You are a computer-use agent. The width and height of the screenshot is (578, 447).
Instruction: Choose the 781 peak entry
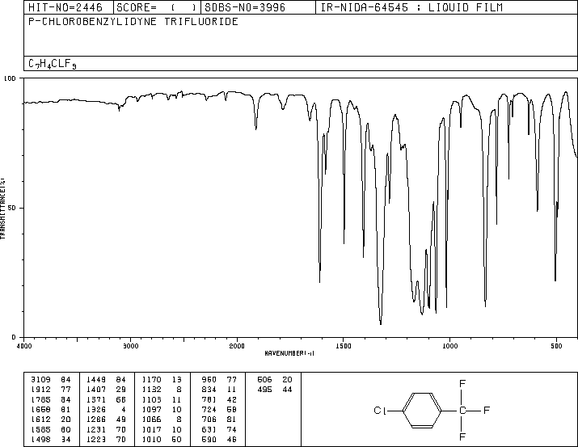point(209,399)
